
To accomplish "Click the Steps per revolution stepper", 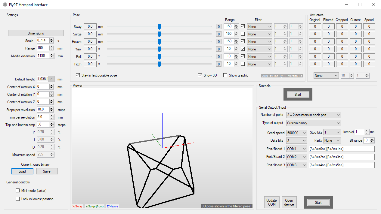I will 51,110.
